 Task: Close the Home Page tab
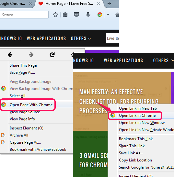(99, 4)
